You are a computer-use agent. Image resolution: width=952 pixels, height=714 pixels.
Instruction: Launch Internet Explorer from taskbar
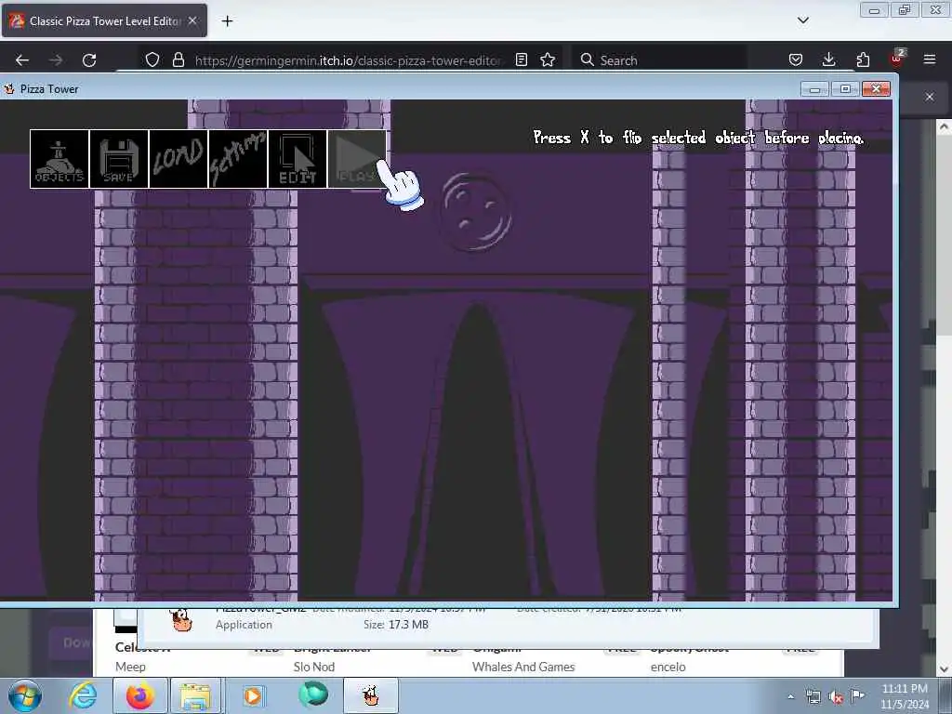(83, 695)
